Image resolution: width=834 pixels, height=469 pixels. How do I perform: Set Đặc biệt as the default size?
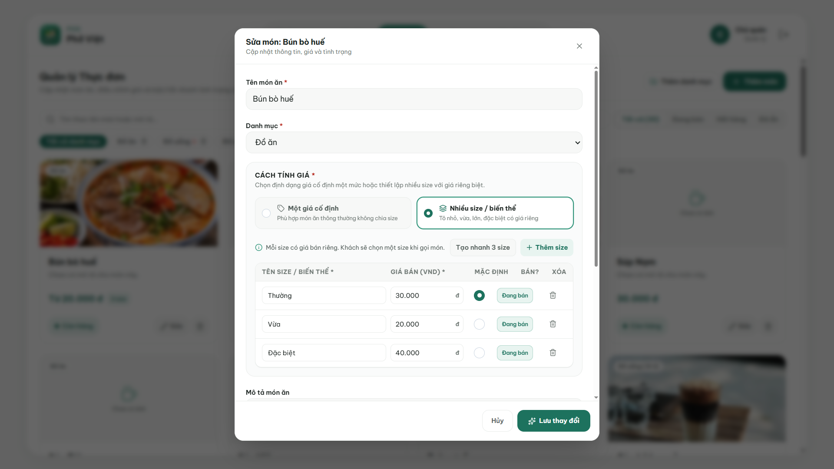[479, 353]
